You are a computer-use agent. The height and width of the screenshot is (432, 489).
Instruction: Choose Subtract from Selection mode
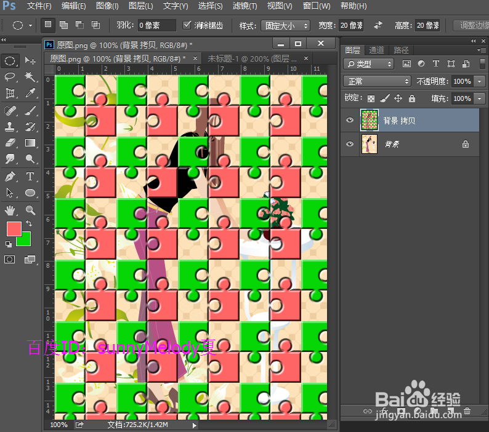79,25
